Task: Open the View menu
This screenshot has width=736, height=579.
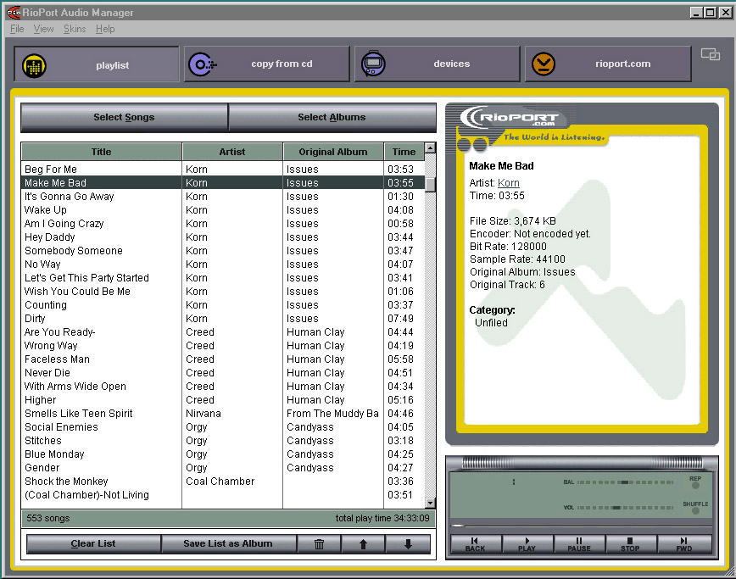Action: [x=43, y=29]
